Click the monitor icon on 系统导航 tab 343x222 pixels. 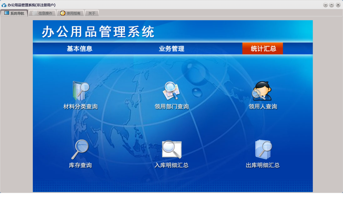click(7, 13)
